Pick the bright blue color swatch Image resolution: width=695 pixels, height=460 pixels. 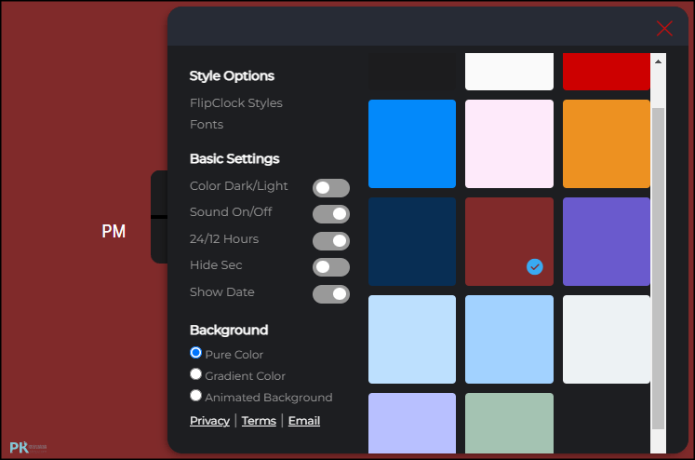pos(412,143)
